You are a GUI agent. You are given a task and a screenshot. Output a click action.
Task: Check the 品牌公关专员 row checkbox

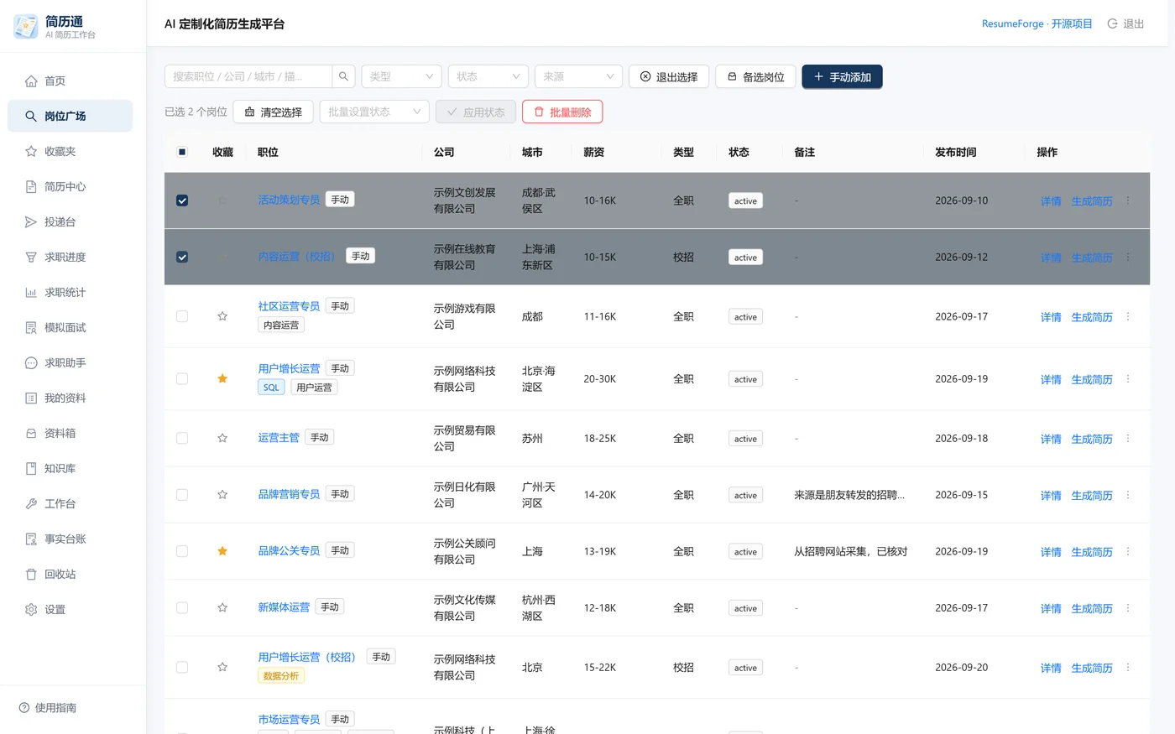point(182,551)
